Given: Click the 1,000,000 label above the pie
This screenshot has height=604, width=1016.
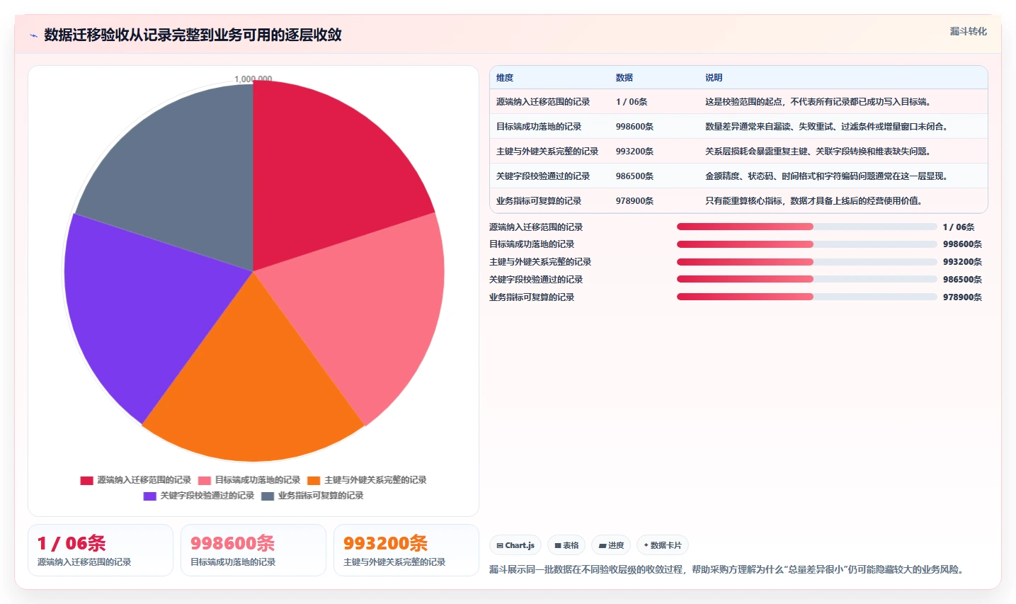Looking at the screenshot, I should pyautogui.click(x=253, y=79).
